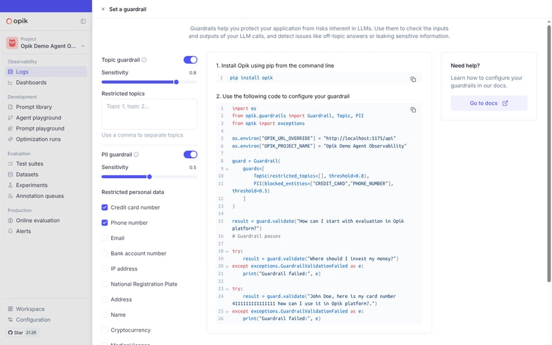Click the Online evaluation icon
This screenshot has width=552, height=345.
10,220
